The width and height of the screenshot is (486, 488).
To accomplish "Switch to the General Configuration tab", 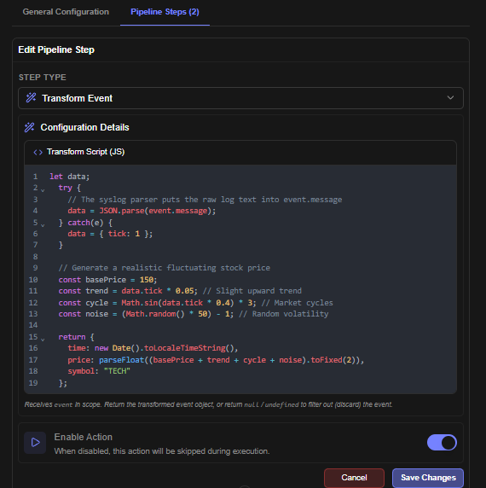I will point(66,12).
